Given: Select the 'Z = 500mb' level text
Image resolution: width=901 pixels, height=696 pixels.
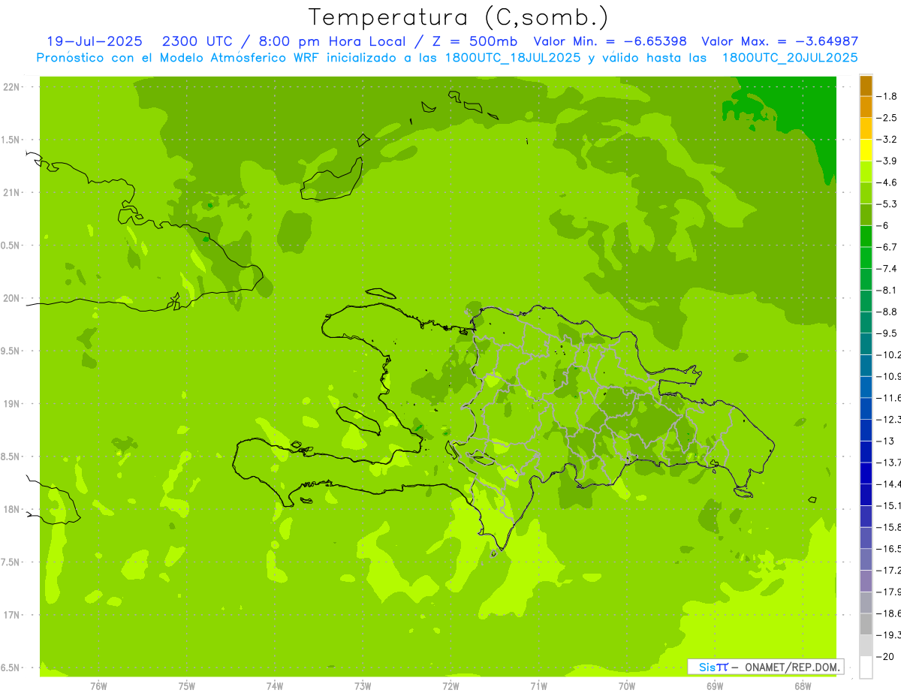Looking at the screenshot, I should 473,41.
